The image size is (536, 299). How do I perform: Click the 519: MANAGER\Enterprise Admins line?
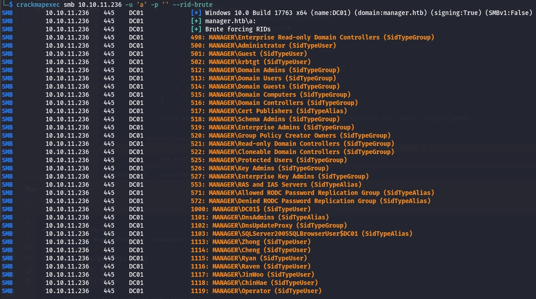[x=271, y=127]
